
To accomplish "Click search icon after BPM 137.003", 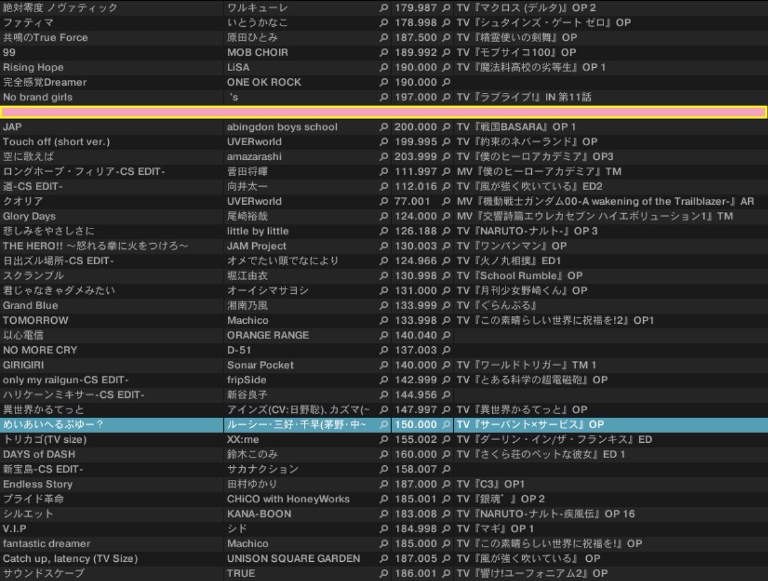I will click(x=447, y=350).
